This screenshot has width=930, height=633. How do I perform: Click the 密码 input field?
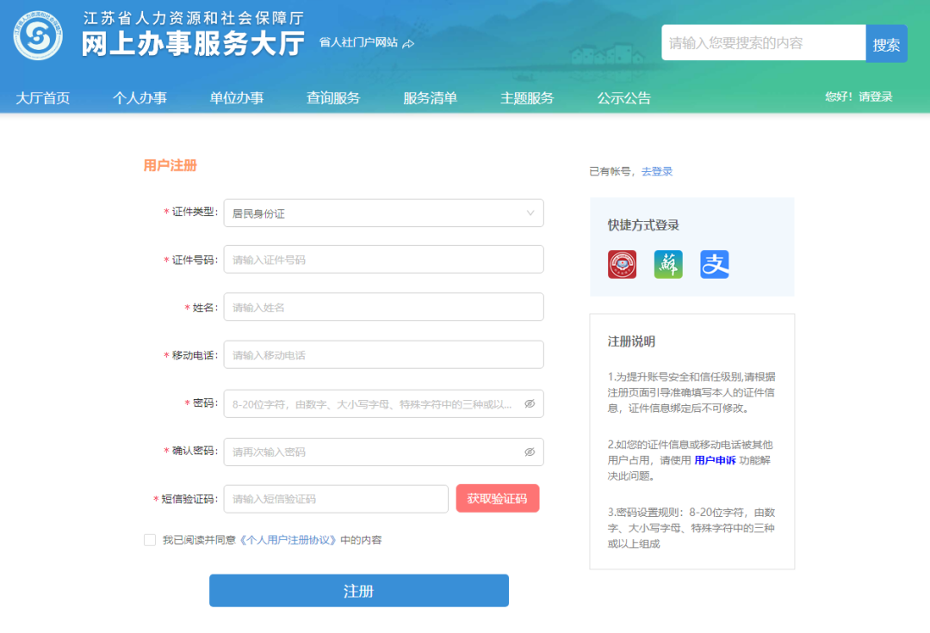(x=384, y=404)
